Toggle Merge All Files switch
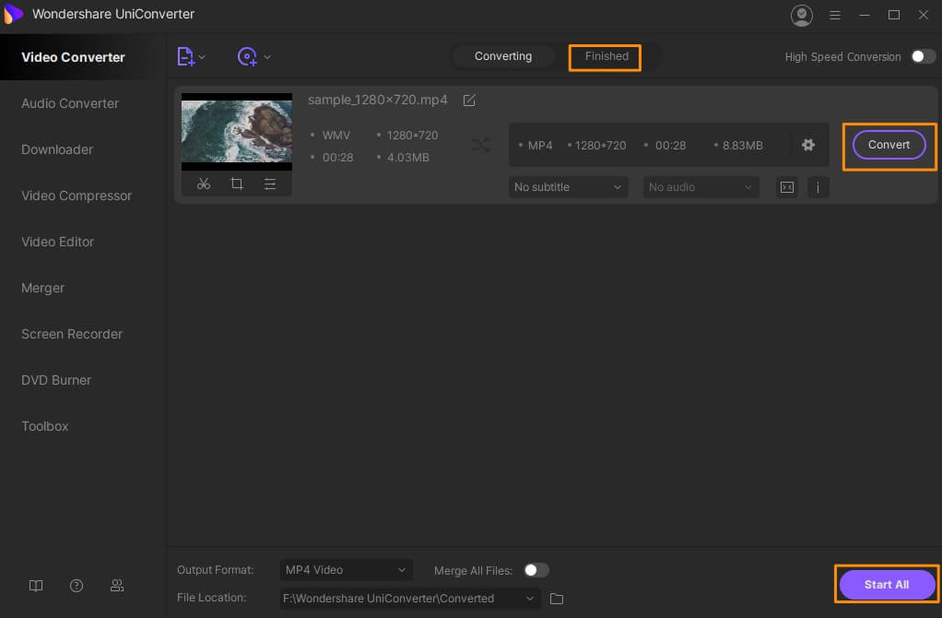The image size is (942, 618). pyautogui.click(x=536, y=570)
